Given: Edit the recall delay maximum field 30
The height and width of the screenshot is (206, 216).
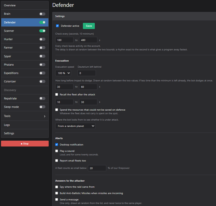Looking at the screenshot, I should (x=88, y=102).
